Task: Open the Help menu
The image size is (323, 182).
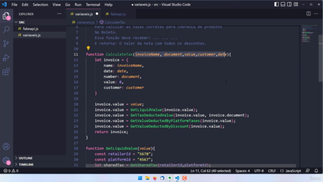Action: 109,5
